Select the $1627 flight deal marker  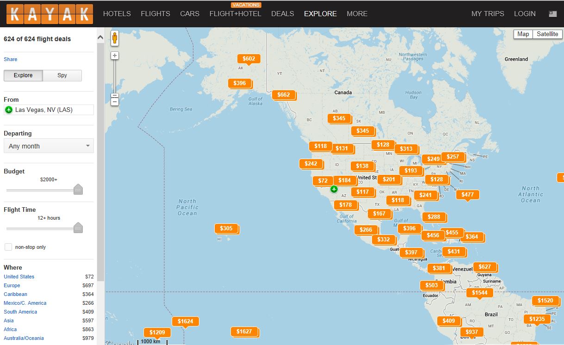pyautogui.click(x=244, y=332)
